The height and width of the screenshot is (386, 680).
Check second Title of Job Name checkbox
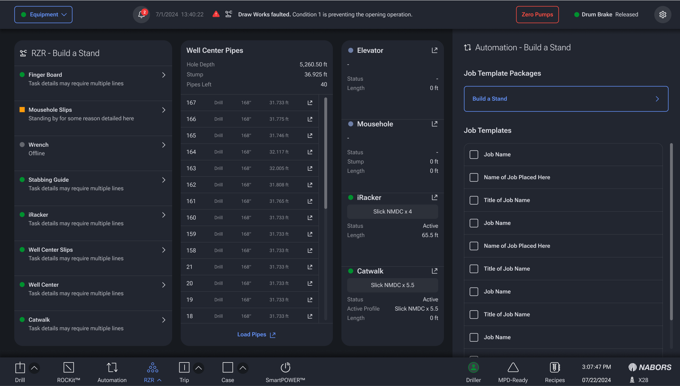[x=474, y=269]
